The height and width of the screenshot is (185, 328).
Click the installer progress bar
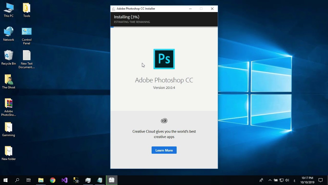[x=164, y=27]
